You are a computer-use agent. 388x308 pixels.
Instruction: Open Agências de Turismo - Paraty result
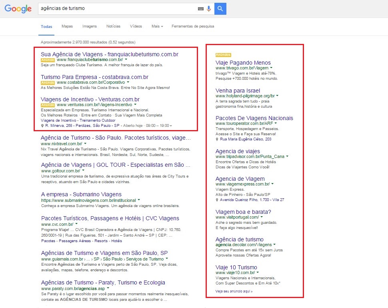tap(103, 282)
